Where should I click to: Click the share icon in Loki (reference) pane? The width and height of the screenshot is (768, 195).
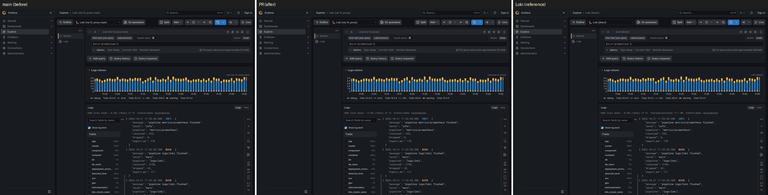click(743, 22)
